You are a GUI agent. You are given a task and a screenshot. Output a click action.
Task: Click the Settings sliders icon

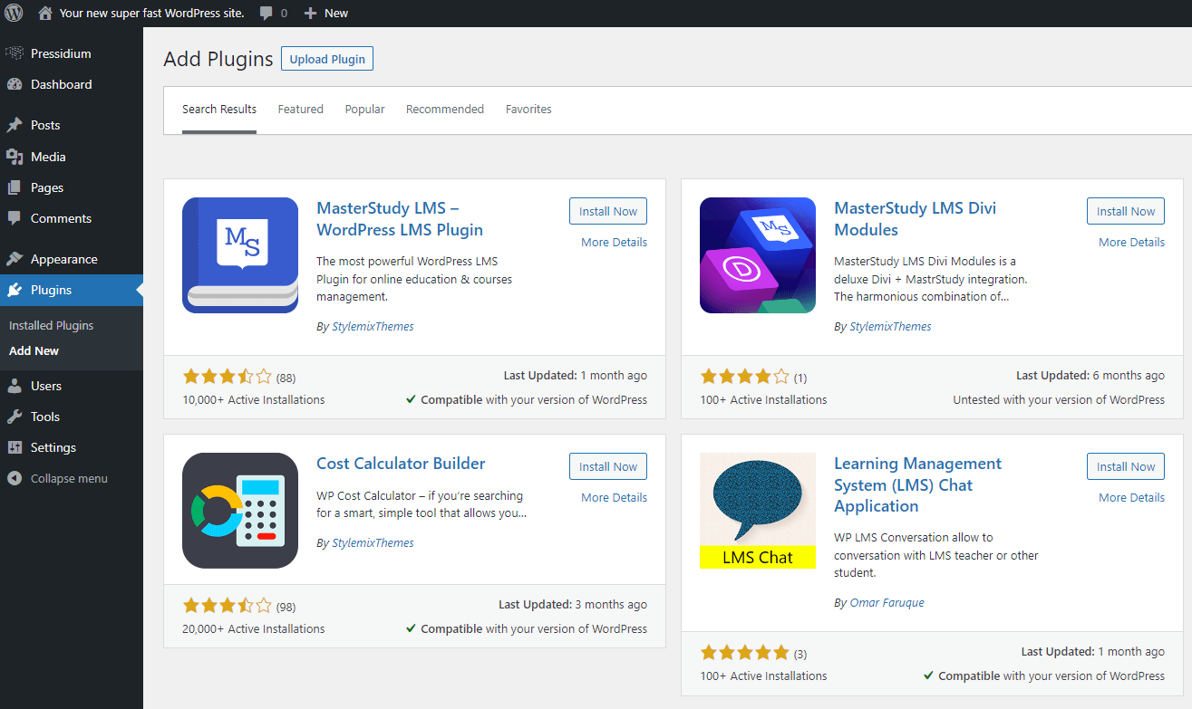[15, 447]
